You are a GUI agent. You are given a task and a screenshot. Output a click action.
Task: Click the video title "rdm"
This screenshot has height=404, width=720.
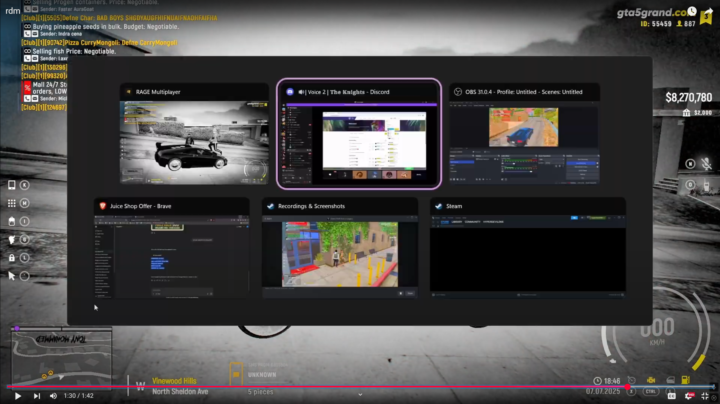pos(13,11)
